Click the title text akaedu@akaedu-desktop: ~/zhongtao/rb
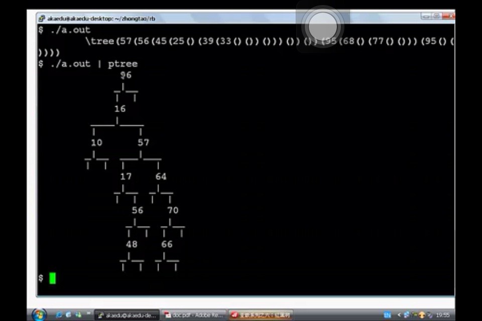The image size is (482, 321). 101,19
